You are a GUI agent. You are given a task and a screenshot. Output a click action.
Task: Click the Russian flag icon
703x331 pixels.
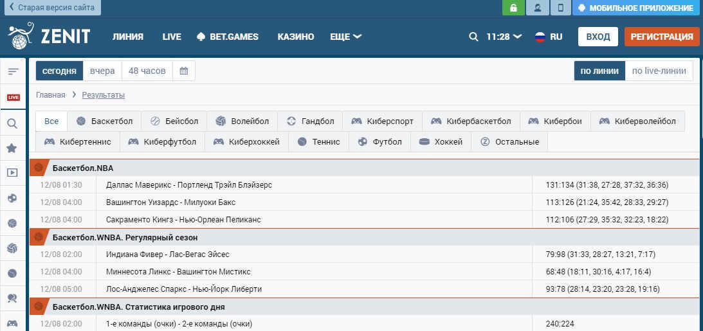coord(540,37)
